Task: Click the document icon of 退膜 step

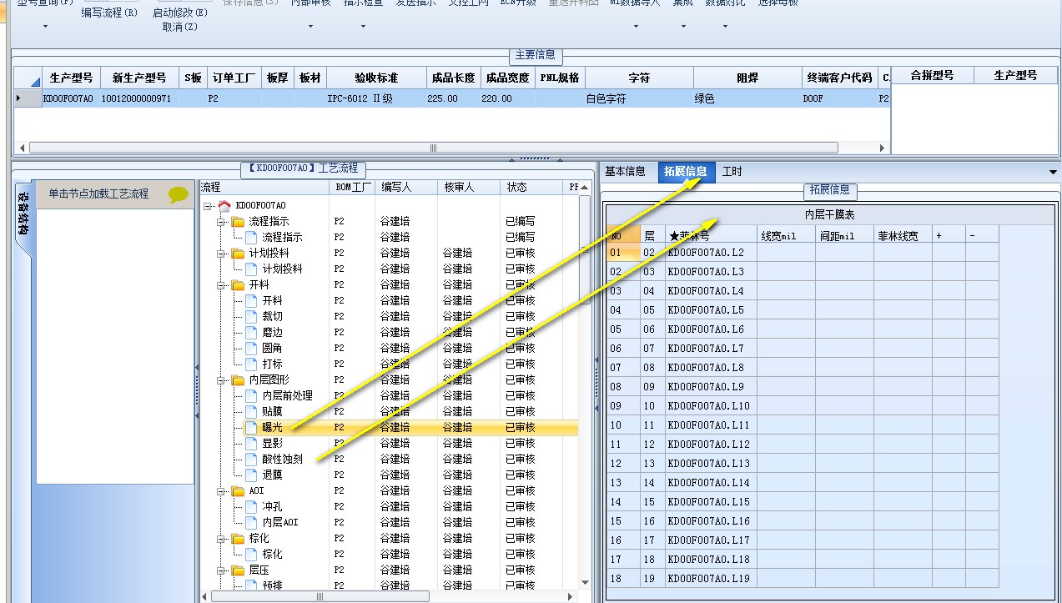Action: 251,475
